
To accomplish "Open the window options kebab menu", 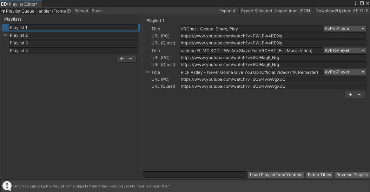I will [356, 3].
